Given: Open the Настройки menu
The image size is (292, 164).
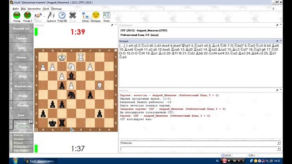Looking at the screenshot, I should 34,9.
